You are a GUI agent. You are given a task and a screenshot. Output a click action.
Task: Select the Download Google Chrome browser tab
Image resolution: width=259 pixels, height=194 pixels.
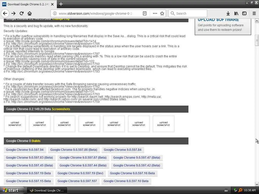(x=28, y=4)
